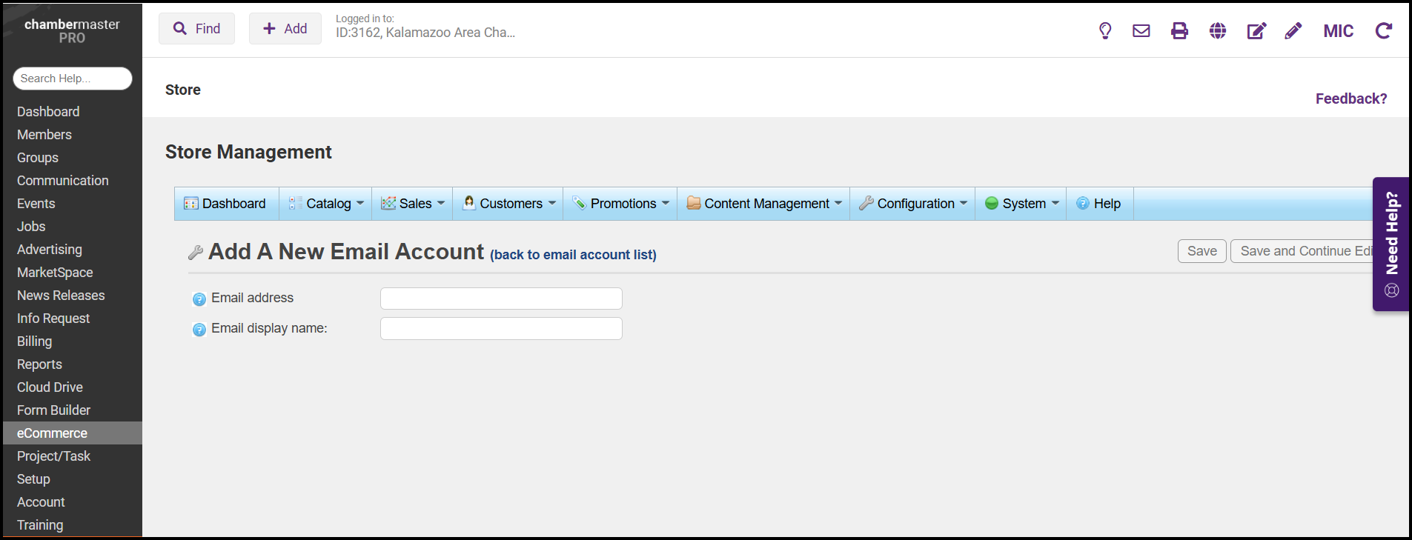Click the chambermaster PRO logo
Screen dimensions: 1412x540
pyautogui.click(x=72, y=30)
